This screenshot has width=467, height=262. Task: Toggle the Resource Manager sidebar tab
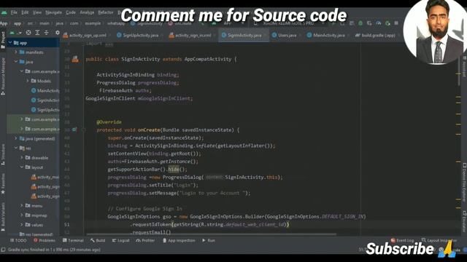3,76
